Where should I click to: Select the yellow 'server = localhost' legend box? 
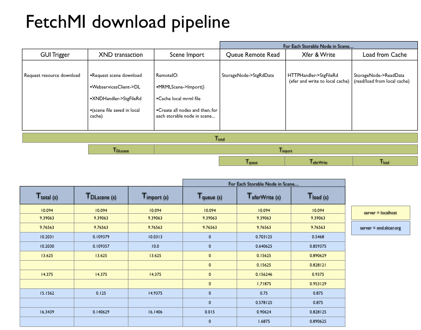380,213
